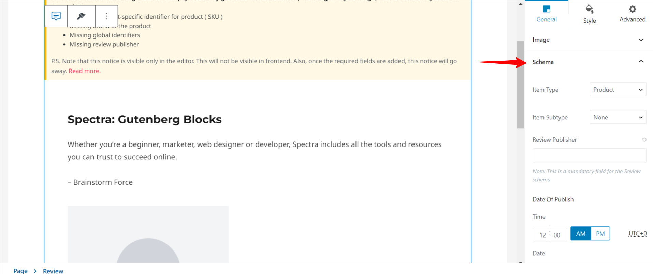This screenshot has height=274, width=653.
Task: Open the block options three-dot menu
Action: point(106,16)
